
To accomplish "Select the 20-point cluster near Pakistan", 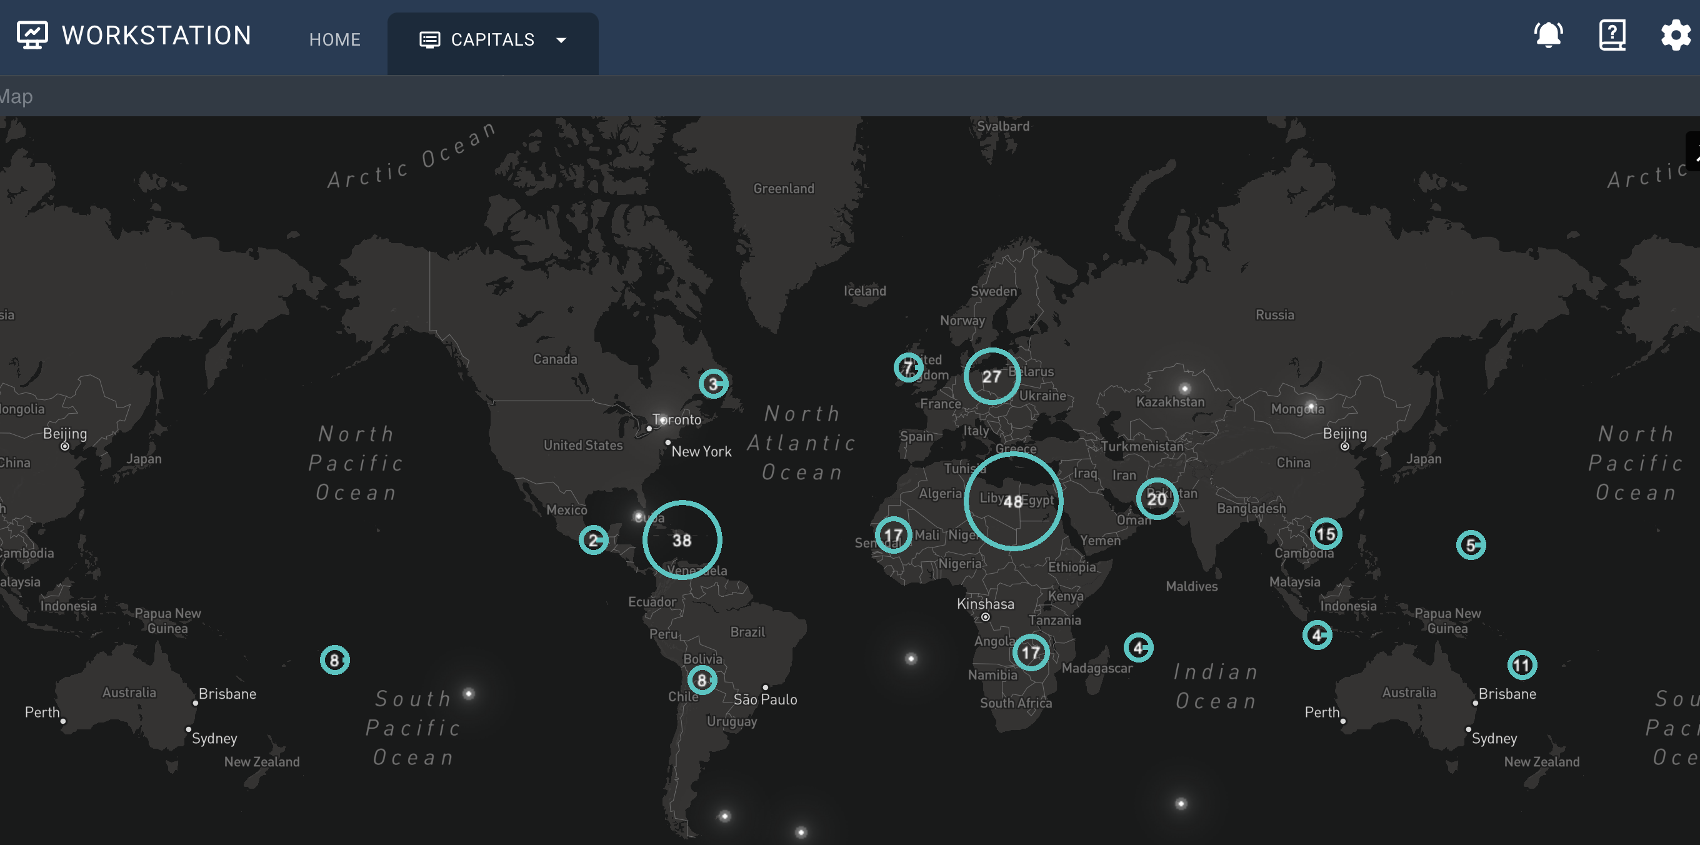I will (1156, 500).
